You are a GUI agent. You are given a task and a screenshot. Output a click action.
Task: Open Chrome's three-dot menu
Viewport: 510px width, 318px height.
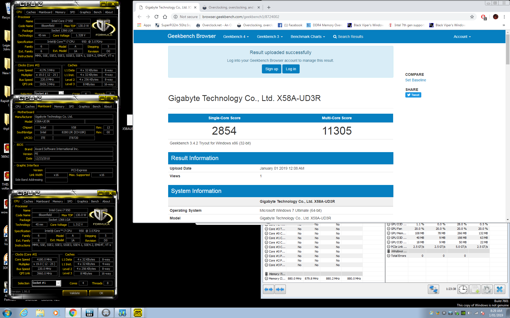pyautogui.click(x=504, y=17)
